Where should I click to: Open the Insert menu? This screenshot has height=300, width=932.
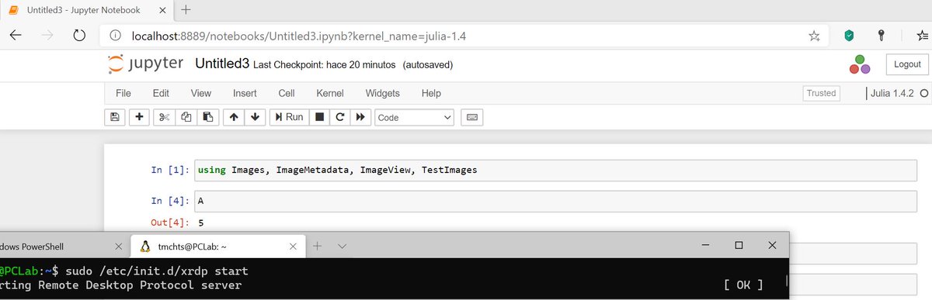tap(245, 93)
